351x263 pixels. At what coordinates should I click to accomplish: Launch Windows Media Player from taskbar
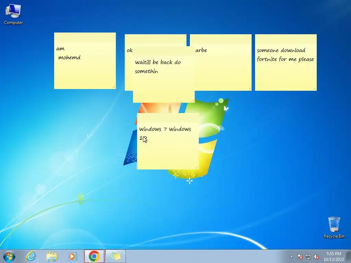coord(73,256)
